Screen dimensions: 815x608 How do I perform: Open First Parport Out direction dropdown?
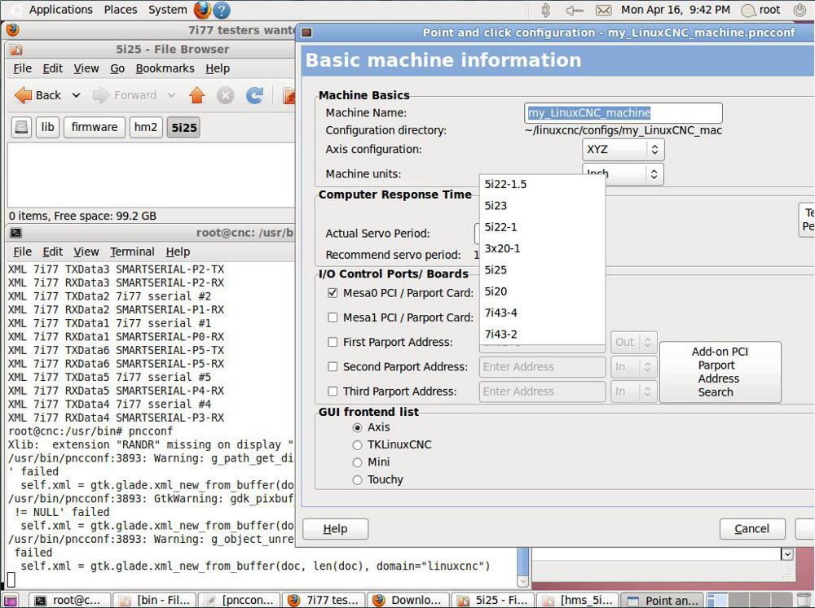click(633, 342)
